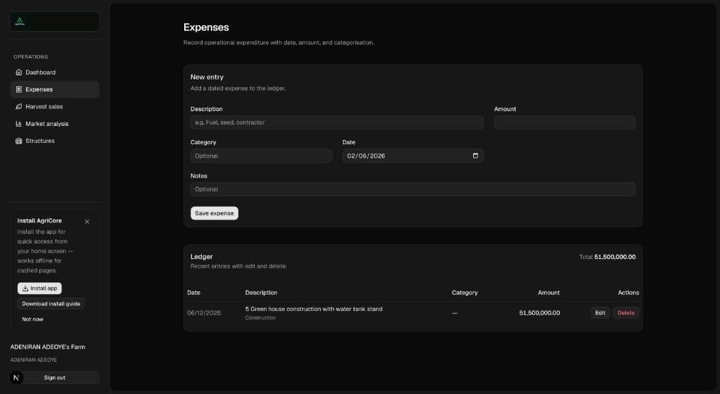Open the Dashboard page
This screenshot has width=720, height=394.
(x=55, y=72)
